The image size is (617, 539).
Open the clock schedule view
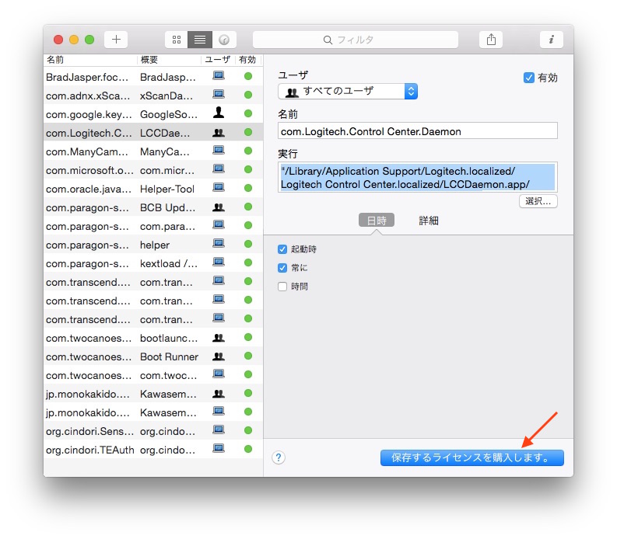click(224, 40)
